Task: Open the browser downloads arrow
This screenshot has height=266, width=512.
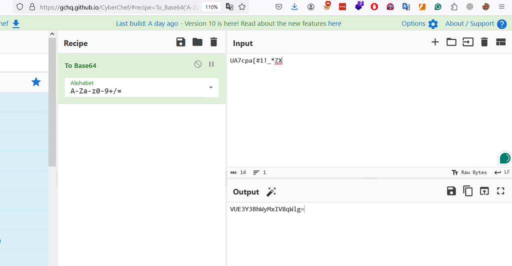Action: 294,7
